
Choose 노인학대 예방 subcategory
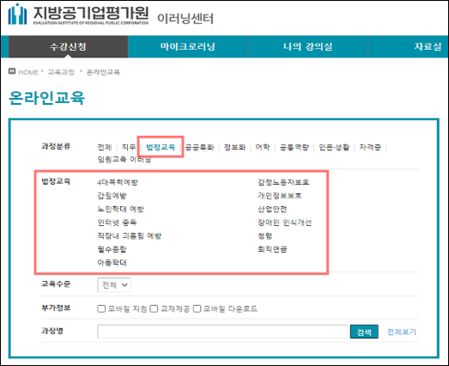pos(120,209)
